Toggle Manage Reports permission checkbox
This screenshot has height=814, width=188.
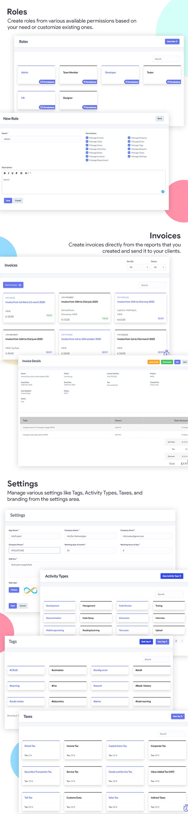pos(129,149)
